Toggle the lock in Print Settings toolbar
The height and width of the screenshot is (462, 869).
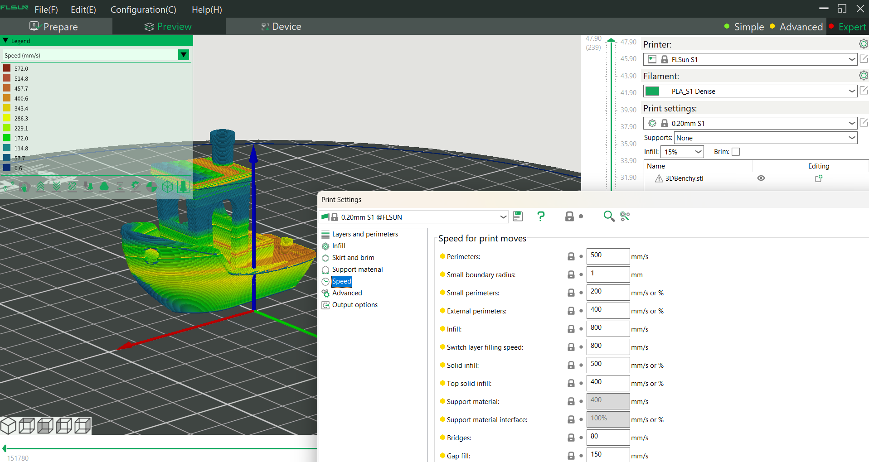(569, 217)
